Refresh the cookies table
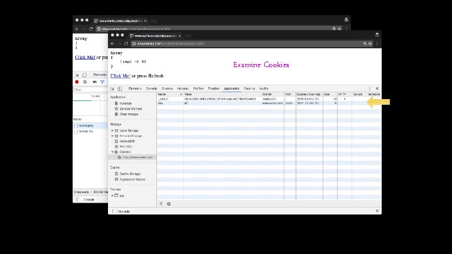452x254 pixels. (161, 204)
